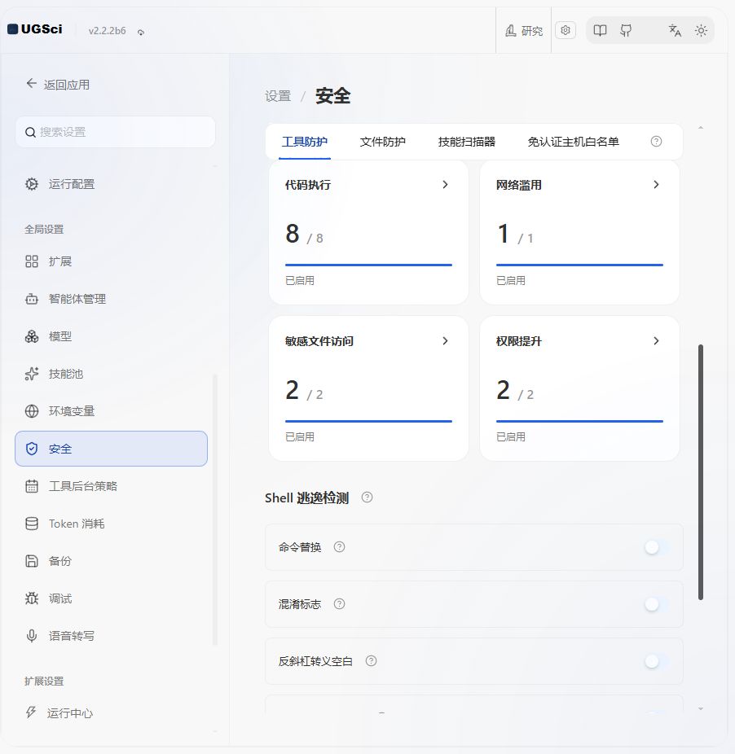Click the 智能体管理 robot icon
Viewport: 735px width, 754px height.
click(x=32, y=299)
